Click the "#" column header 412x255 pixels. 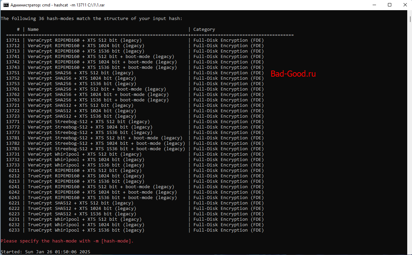pos(18,30)
